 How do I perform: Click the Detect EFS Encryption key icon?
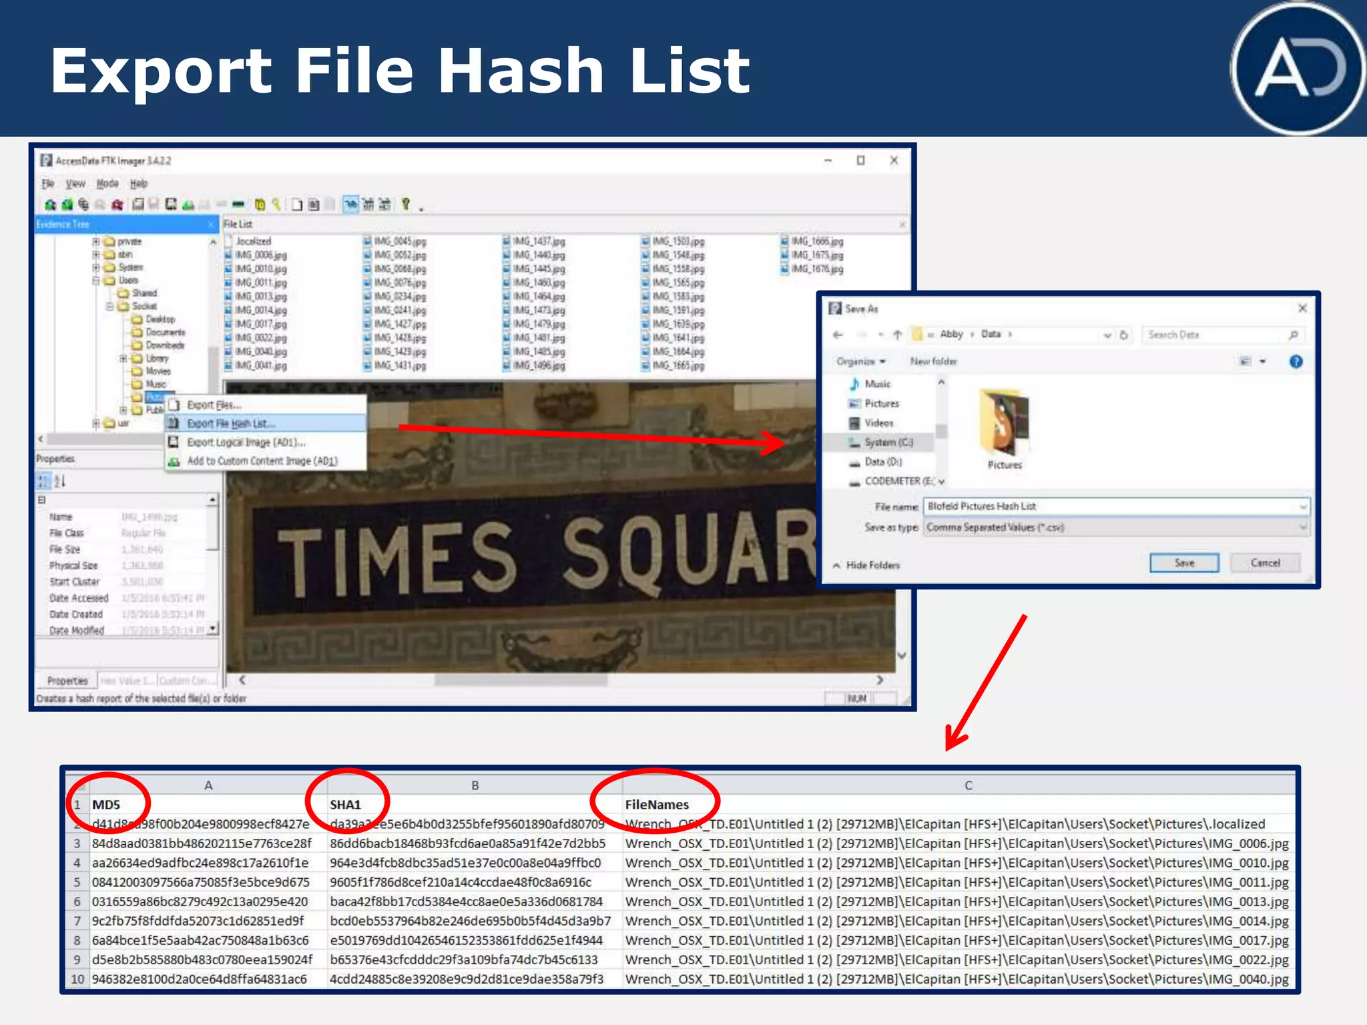(x=276, y=204)
